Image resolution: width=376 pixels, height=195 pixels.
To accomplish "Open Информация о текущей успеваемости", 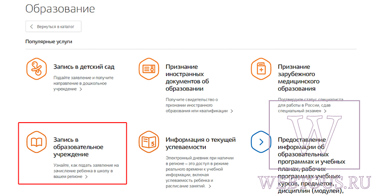I will click(201, 143).
